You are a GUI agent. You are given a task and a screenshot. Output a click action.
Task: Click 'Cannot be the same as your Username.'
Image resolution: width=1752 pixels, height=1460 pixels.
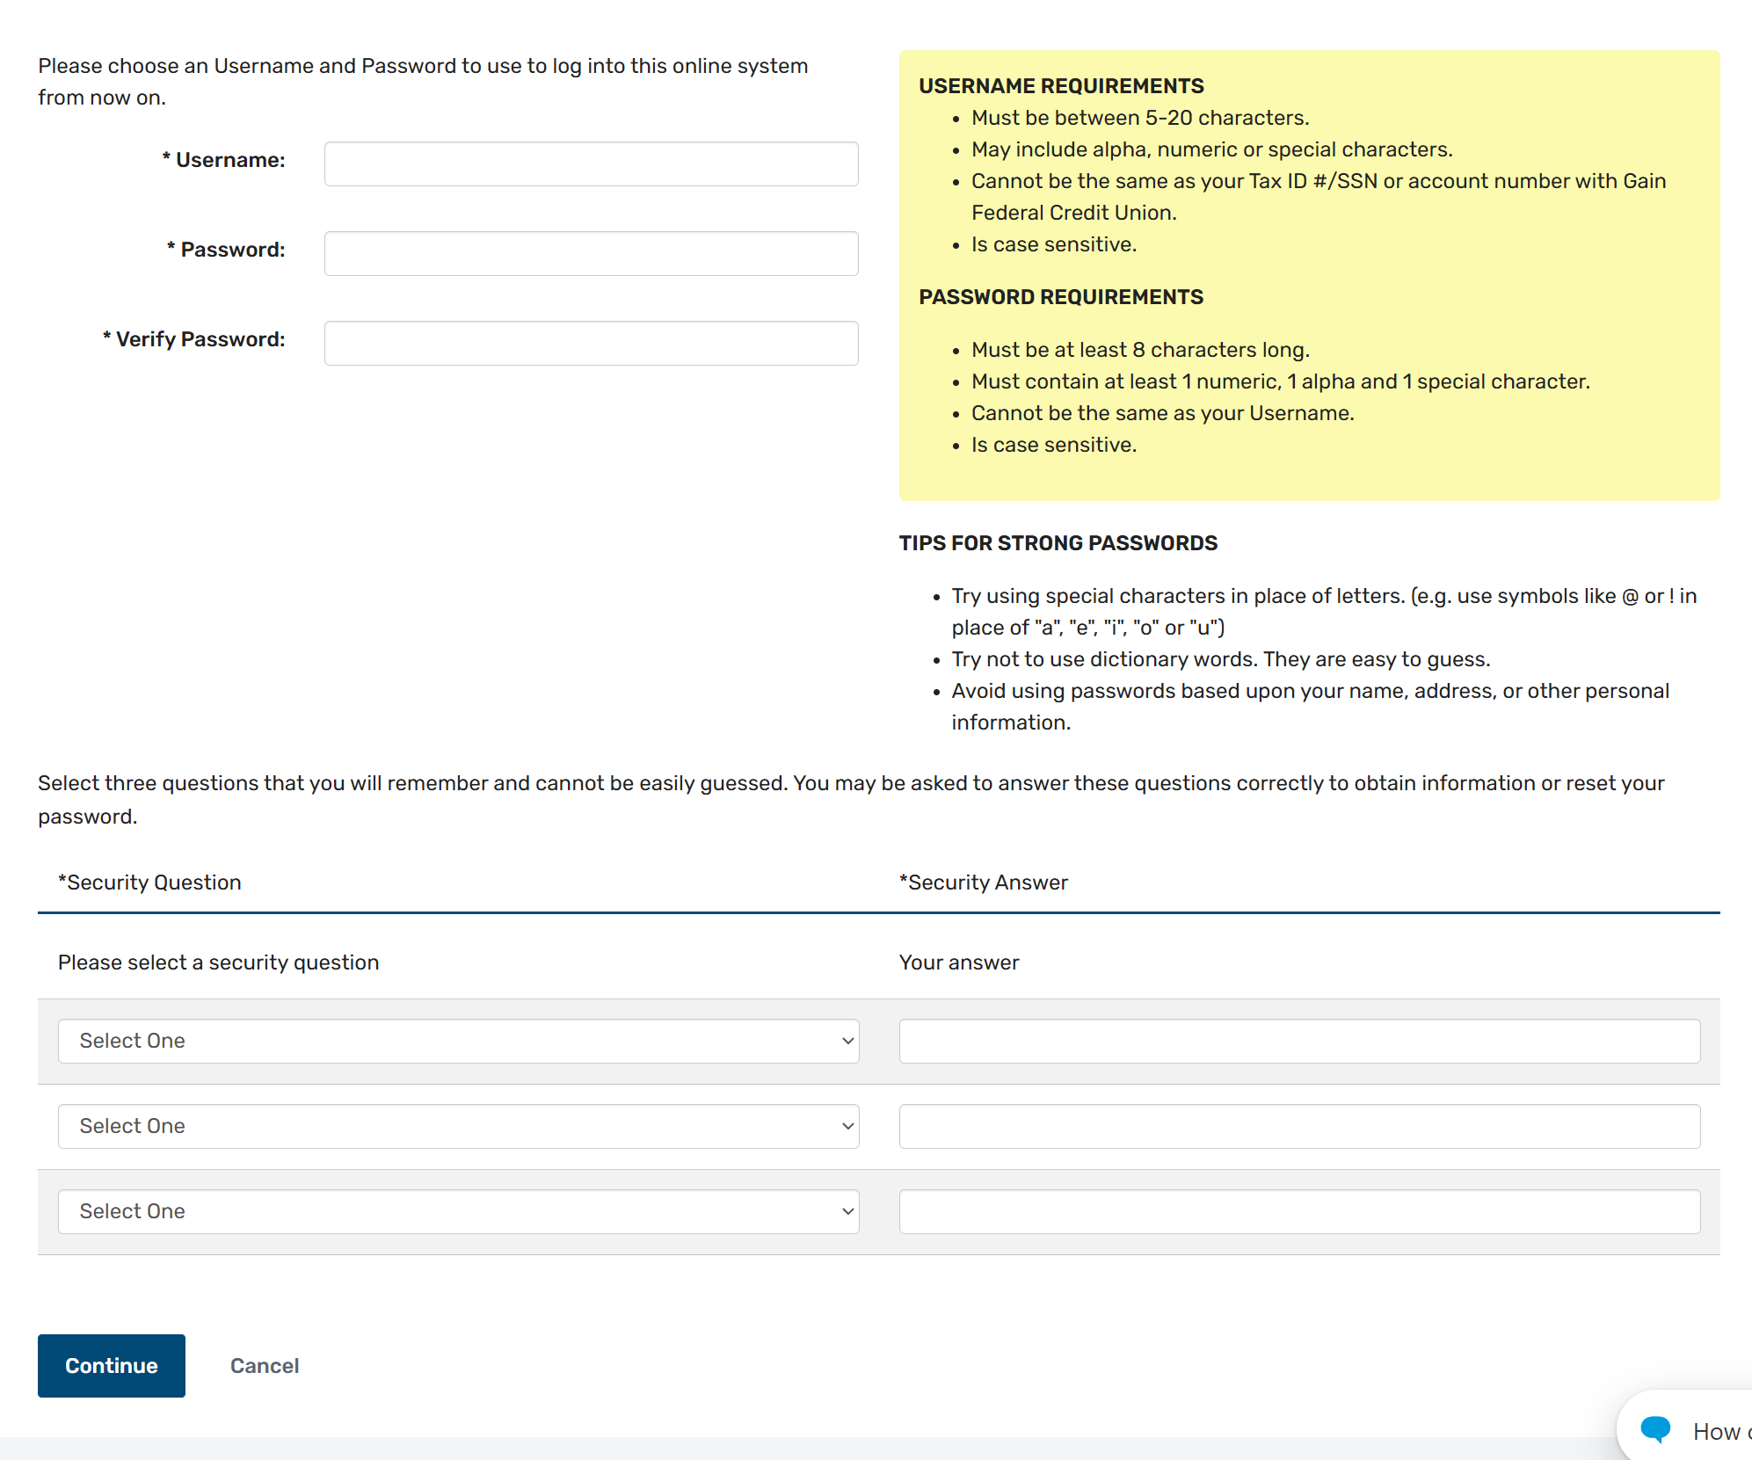1162,412
